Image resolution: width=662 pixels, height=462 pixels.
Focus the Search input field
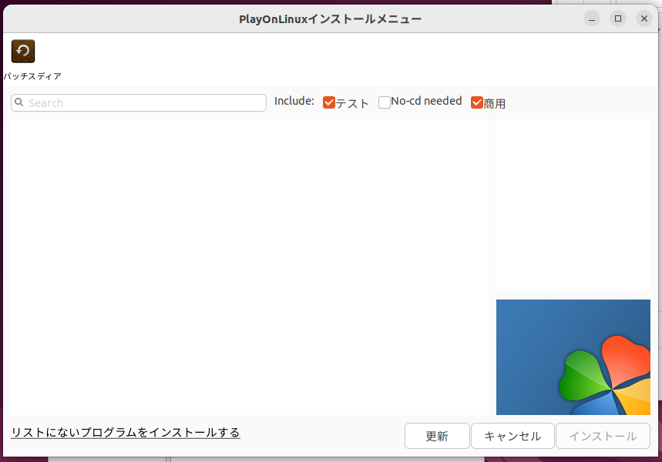click(x=139, y=103)
